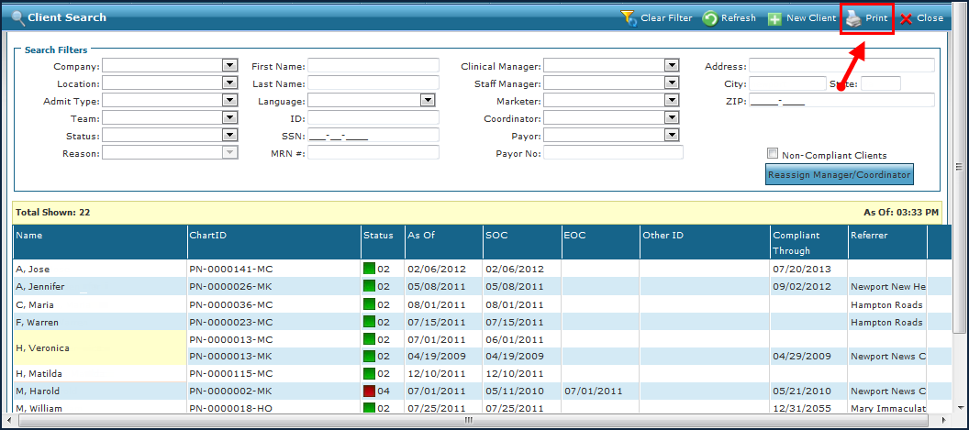
Task: Click the Last Name input field
Action: pyautogui.click(x=373, y=83)
